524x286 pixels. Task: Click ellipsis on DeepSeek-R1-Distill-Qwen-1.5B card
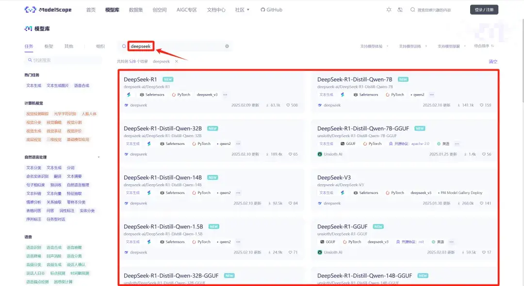(x=238, y=242)
